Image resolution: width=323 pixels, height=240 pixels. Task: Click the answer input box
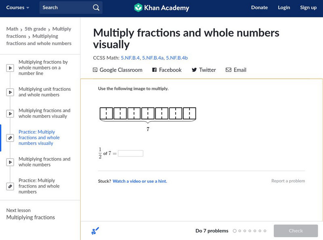coord(130,154)
